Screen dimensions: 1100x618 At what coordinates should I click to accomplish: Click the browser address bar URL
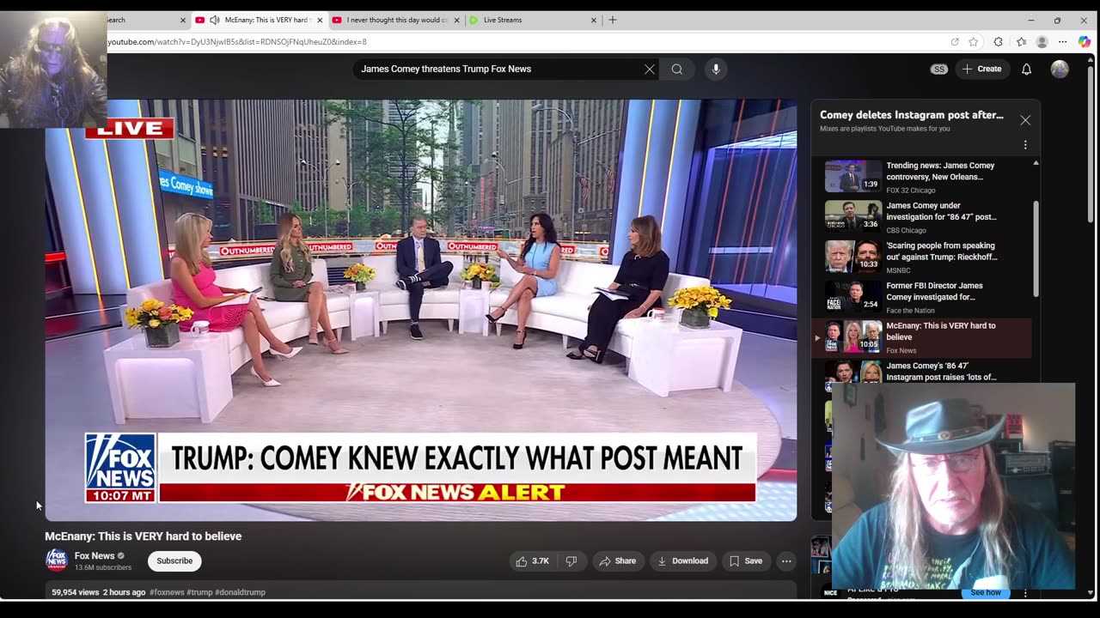point(237,41)
